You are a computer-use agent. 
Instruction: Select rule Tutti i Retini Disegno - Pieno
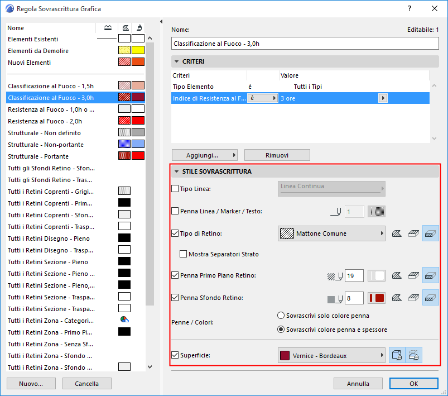point(75,238)
